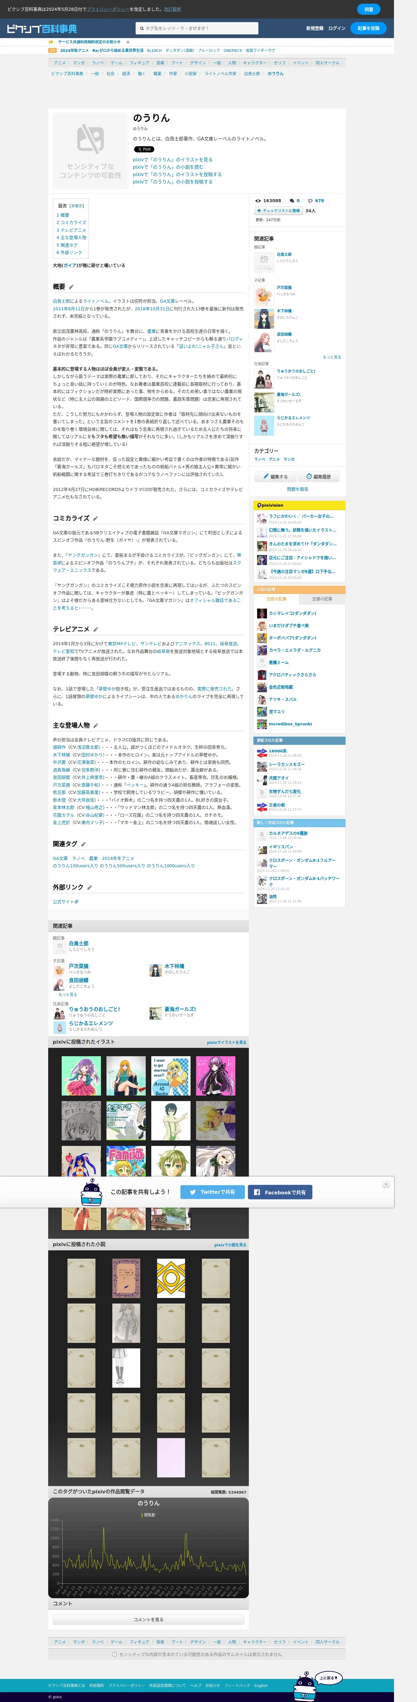Click the X Post share button
The width and height of the screenshot is (417, 1702).
pos(144,149)
